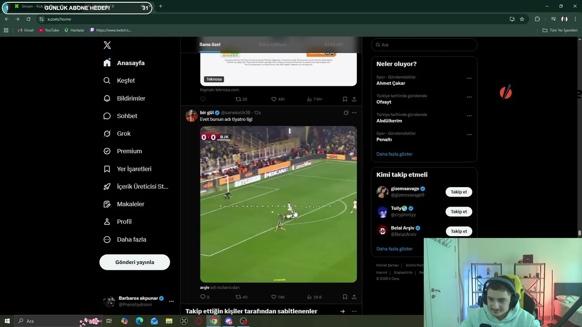This screenshot has width=582, height=327.
Task: Play the BJK match video thumbnail
Action: (x=278, y=204)
